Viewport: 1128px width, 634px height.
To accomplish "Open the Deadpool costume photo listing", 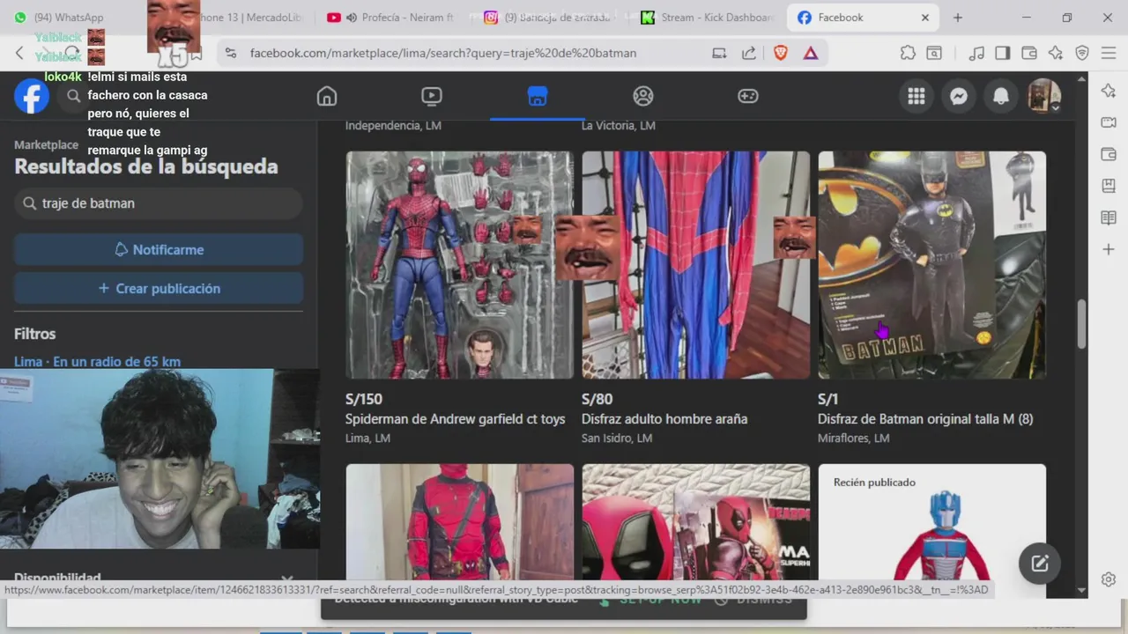I will tap(459, 522).
